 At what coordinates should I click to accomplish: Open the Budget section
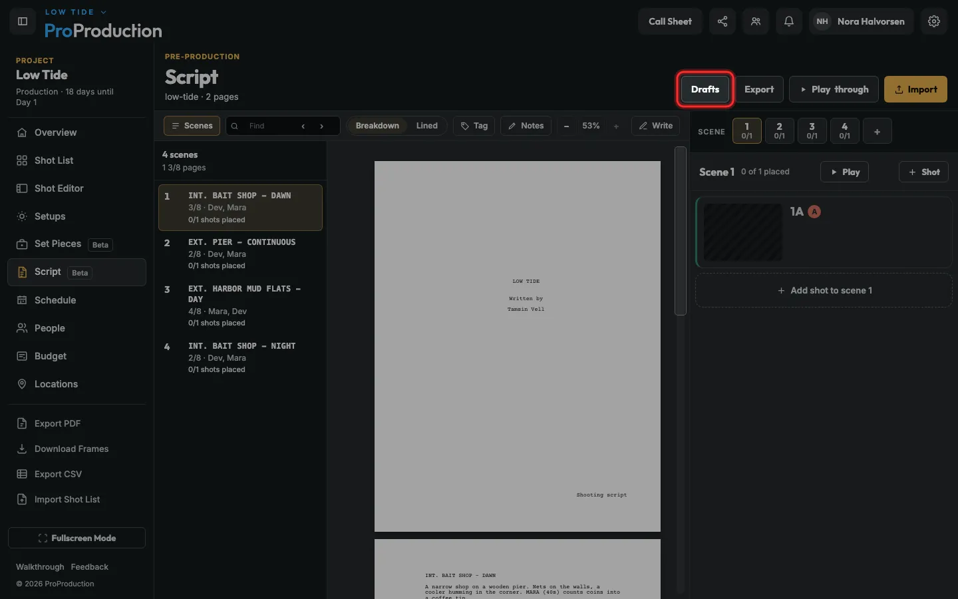point(77,356)
